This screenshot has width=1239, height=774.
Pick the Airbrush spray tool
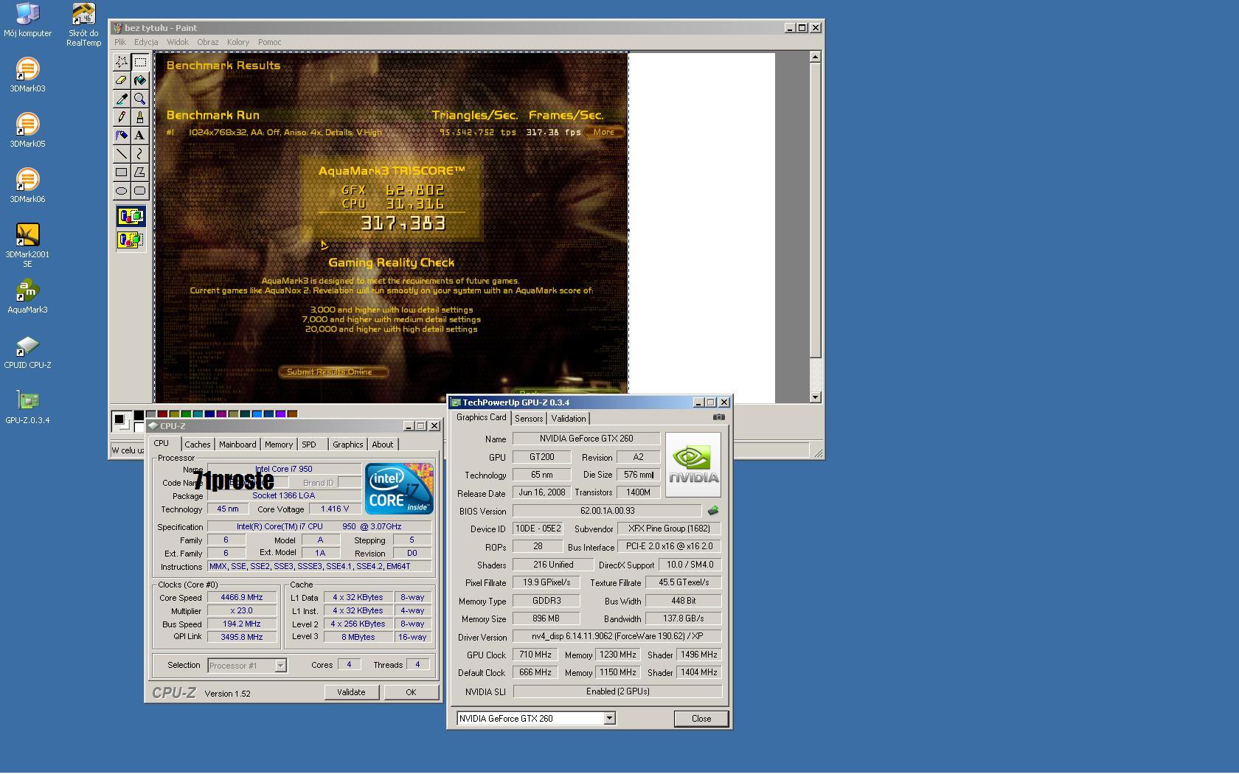[x=122, y=136]
